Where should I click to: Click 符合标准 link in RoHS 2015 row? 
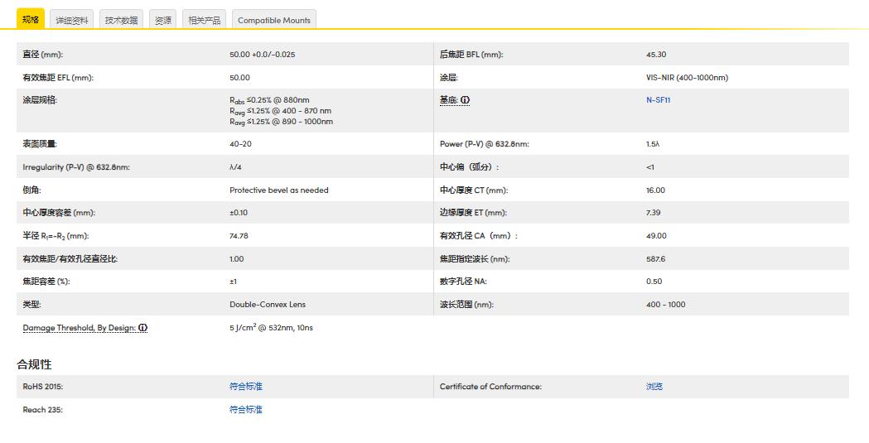point(246,387)
